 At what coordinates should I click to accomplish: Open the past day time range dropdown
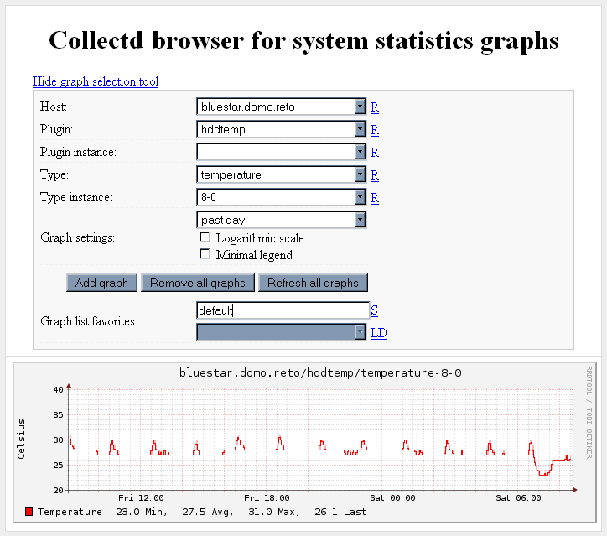tap(282, 220)
